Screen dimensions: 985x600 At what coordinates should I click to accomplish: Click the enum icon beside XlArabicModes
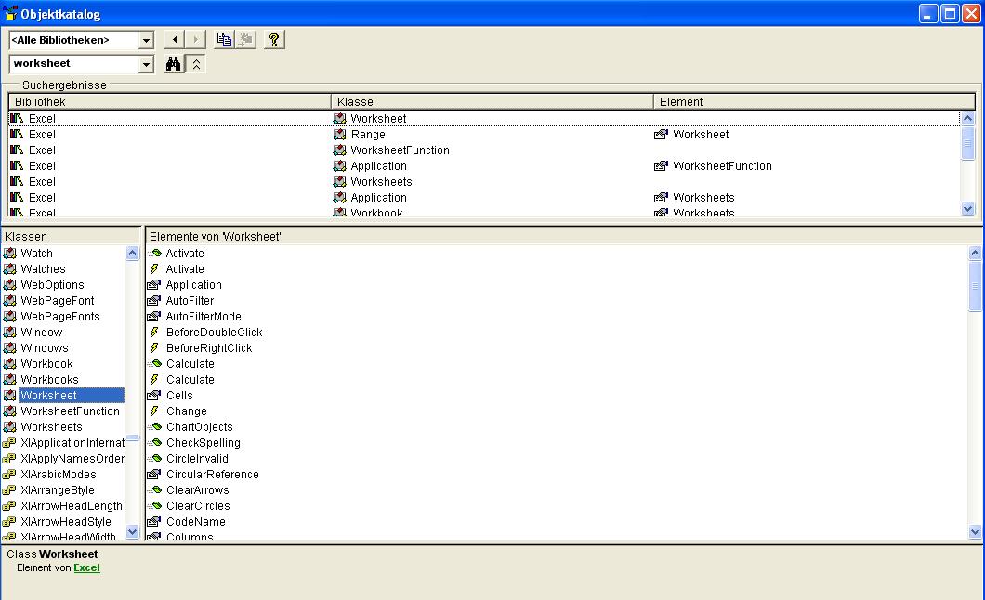click(x=9, y=475)
